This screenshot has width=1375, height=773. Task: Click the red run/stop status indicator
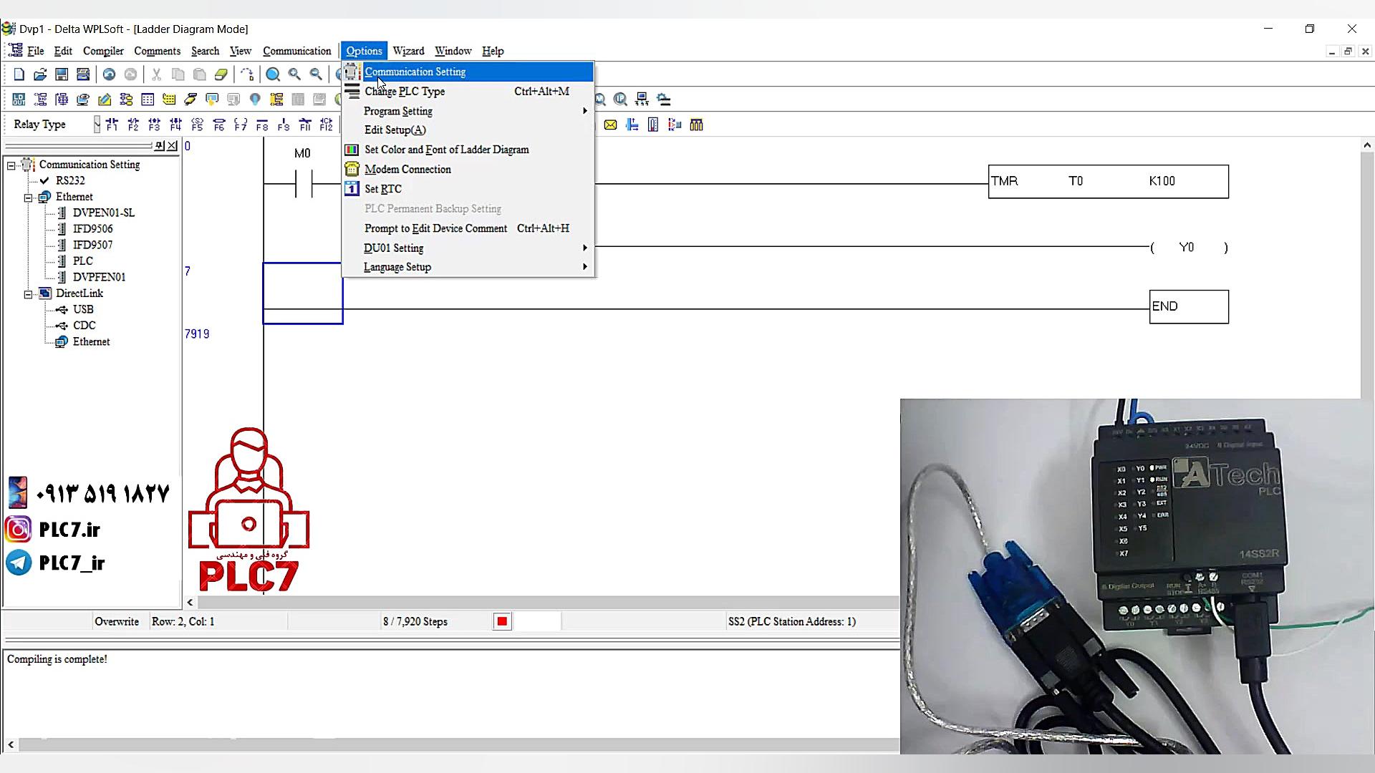[502, 621]
